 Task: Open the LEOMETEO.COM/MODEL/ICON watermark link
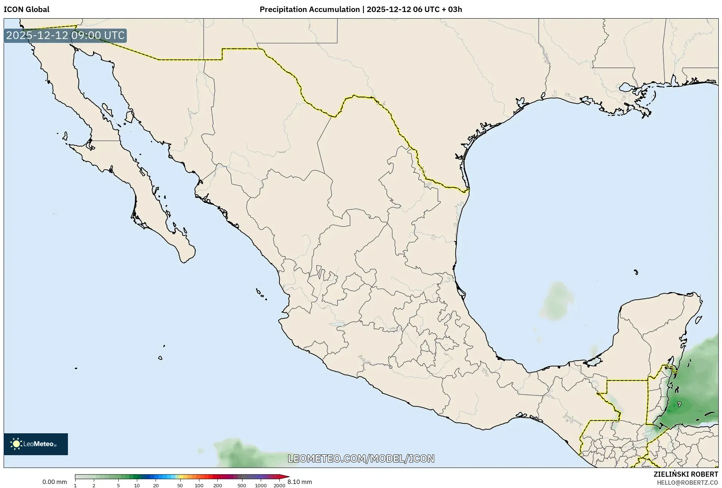(x=362, y=458)
